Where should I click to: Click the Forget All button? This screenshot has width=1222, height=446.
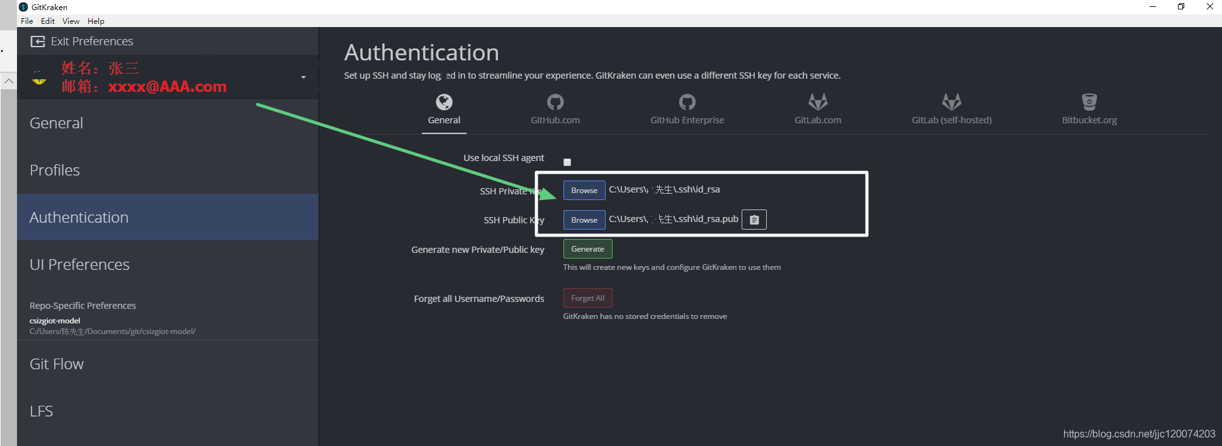click(x=587, y=298)
